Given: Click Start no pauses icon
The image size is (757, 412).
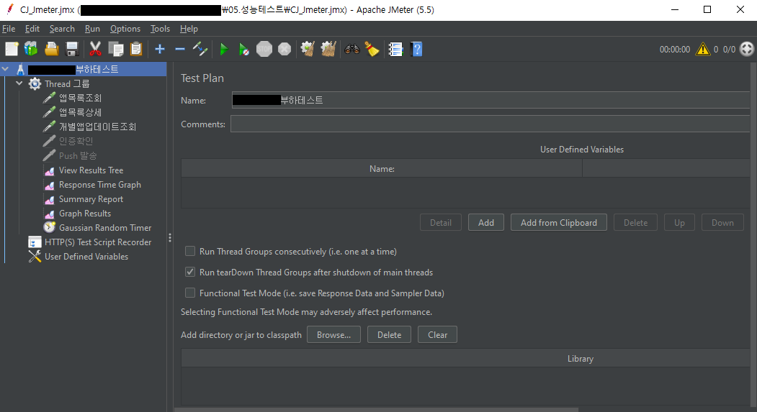Looking at the screenshot, I should (x=244, y=49).
